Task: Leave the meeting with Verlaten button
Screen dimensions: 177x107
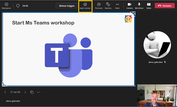Action: pyautogui.click(x=165, y=6)
